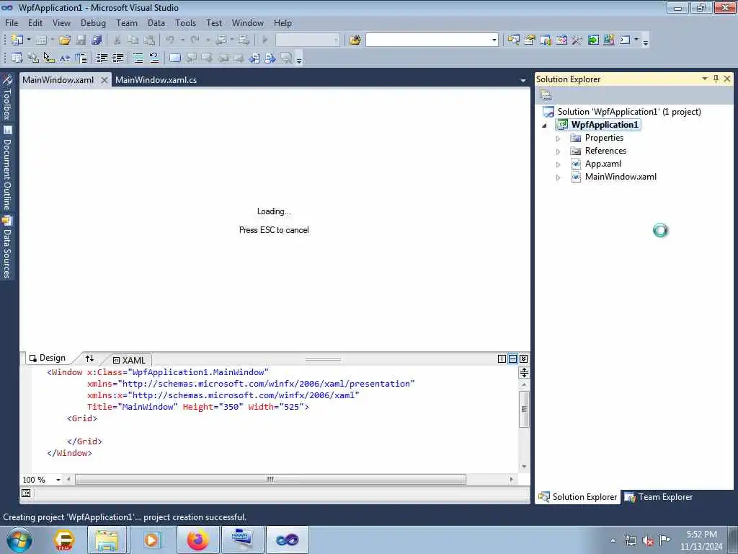
Task: Open the Command Window toolbar icon
Action: point(625,40)
